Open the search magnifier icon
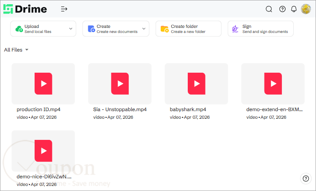 click(x=269, y=9)
